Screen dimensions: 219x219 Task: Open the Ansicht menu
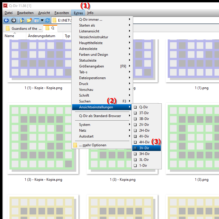(x=44, y=13)
